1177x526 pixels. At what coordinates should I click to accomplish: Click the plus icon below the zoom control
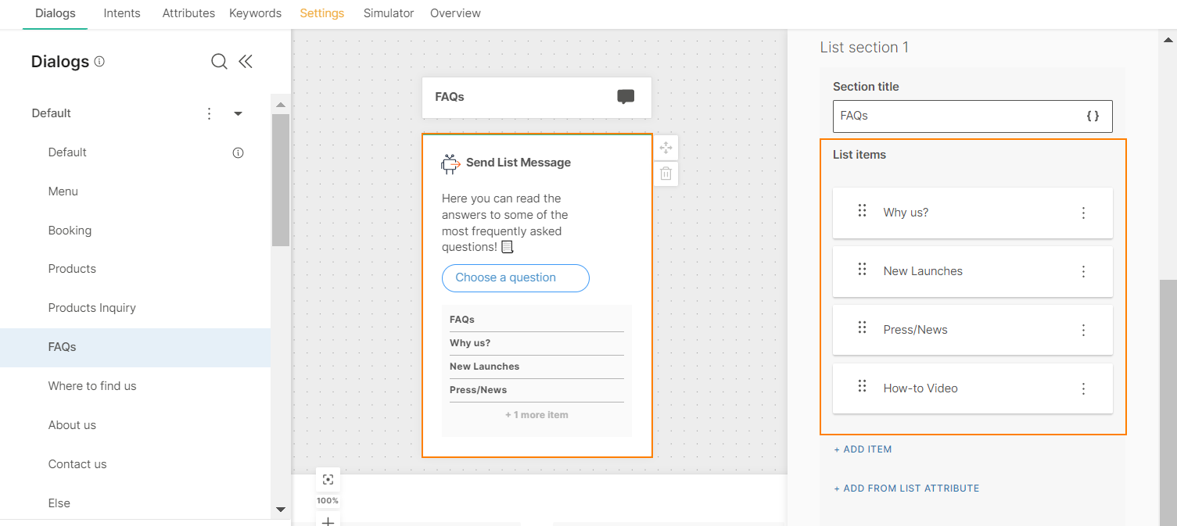(328, 521)
